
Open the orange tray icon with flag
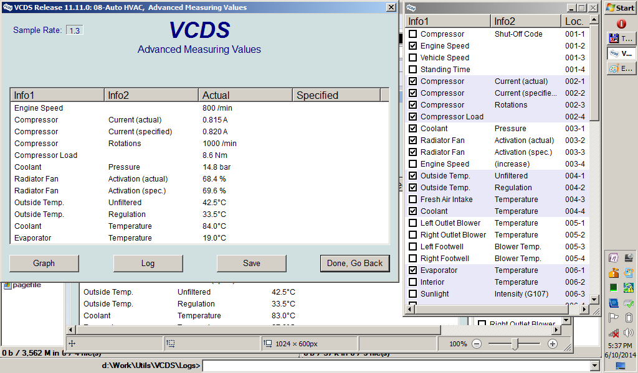[613, 273]
